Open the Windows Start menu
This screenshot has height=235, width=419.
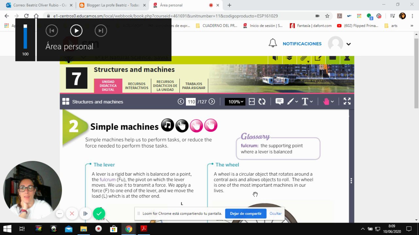pyautogui.click(x=7, y=229)
